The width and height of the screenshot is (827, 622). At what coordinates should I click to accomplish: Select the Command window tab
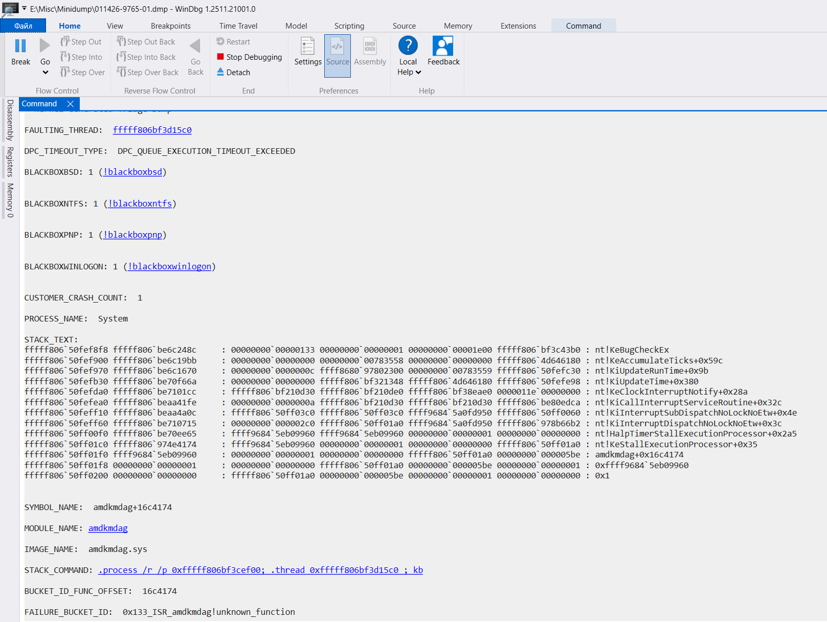point(39,104)
